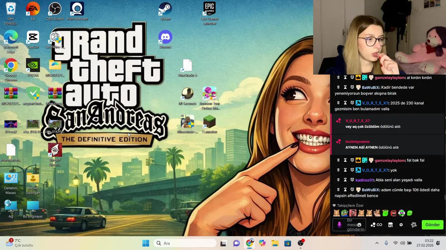Click the hourglass timeout icon on 'yok' message
This screenshot has width=446, height=250.
pyautogui.click(x=345, y=170)
